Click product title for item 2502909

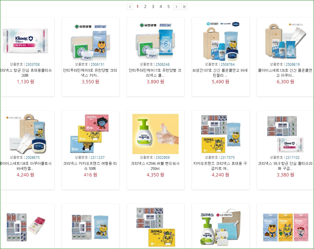(155, 166)
